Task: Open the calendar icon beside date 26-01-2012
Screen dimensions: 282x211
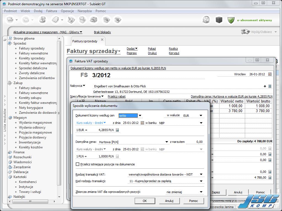Action: [x=270, y=74]
